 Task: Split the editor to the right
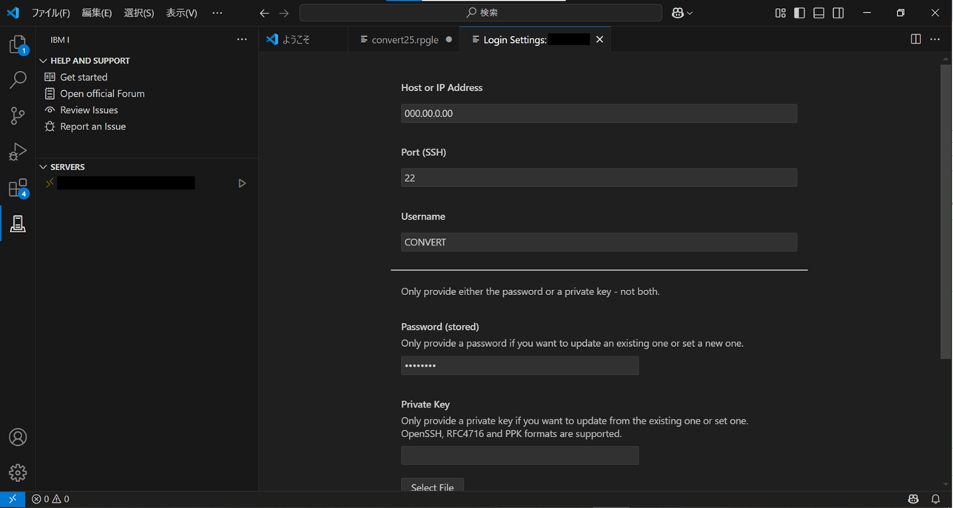(x=915, y=39)
